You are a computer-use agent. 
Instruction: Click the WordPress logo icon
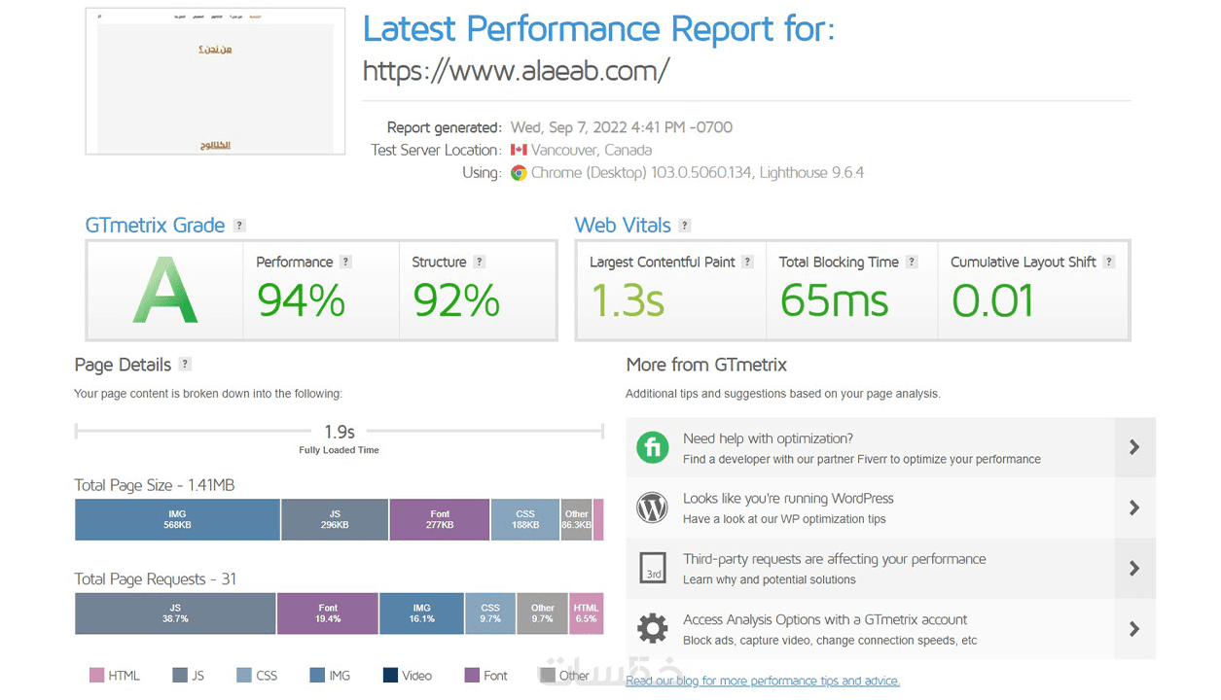653,507
